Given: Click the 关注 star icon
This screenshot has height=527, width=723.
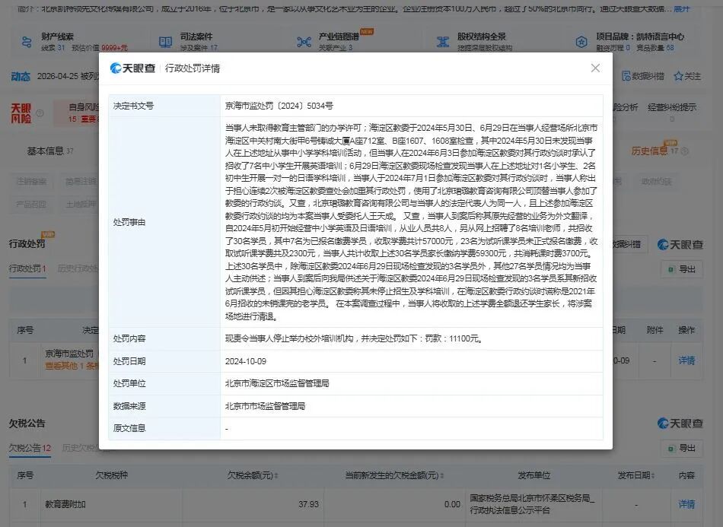Looking at the screenshot, I should tap(678, 77).
